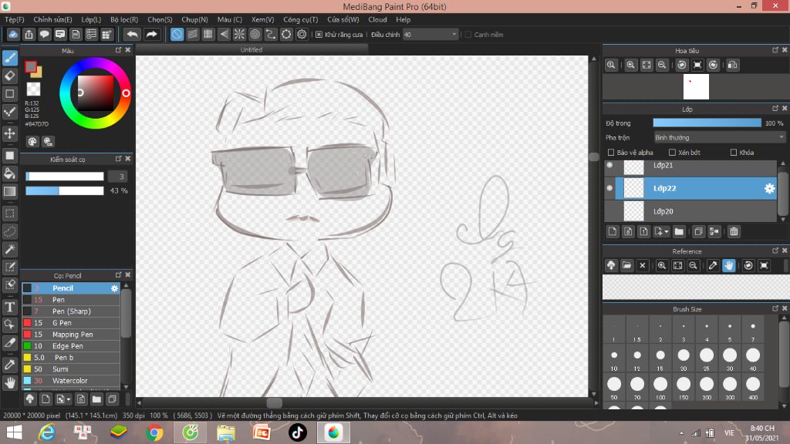Select the Move tool
This screenshot has height=444, width=790.
click(x=10, y=133)
